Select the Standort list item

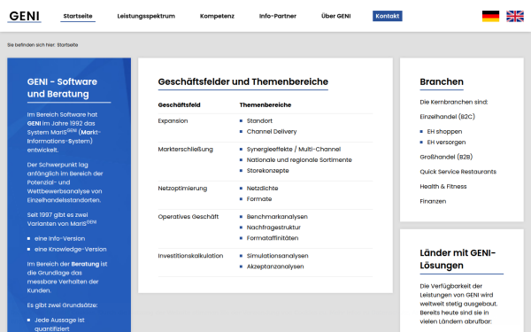[259, 120]
